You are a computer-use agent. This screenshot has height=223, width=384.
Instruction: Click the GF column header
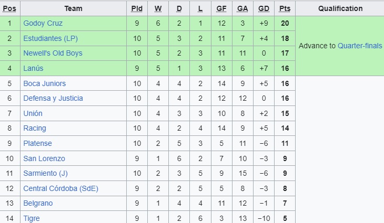coord(221,8)
